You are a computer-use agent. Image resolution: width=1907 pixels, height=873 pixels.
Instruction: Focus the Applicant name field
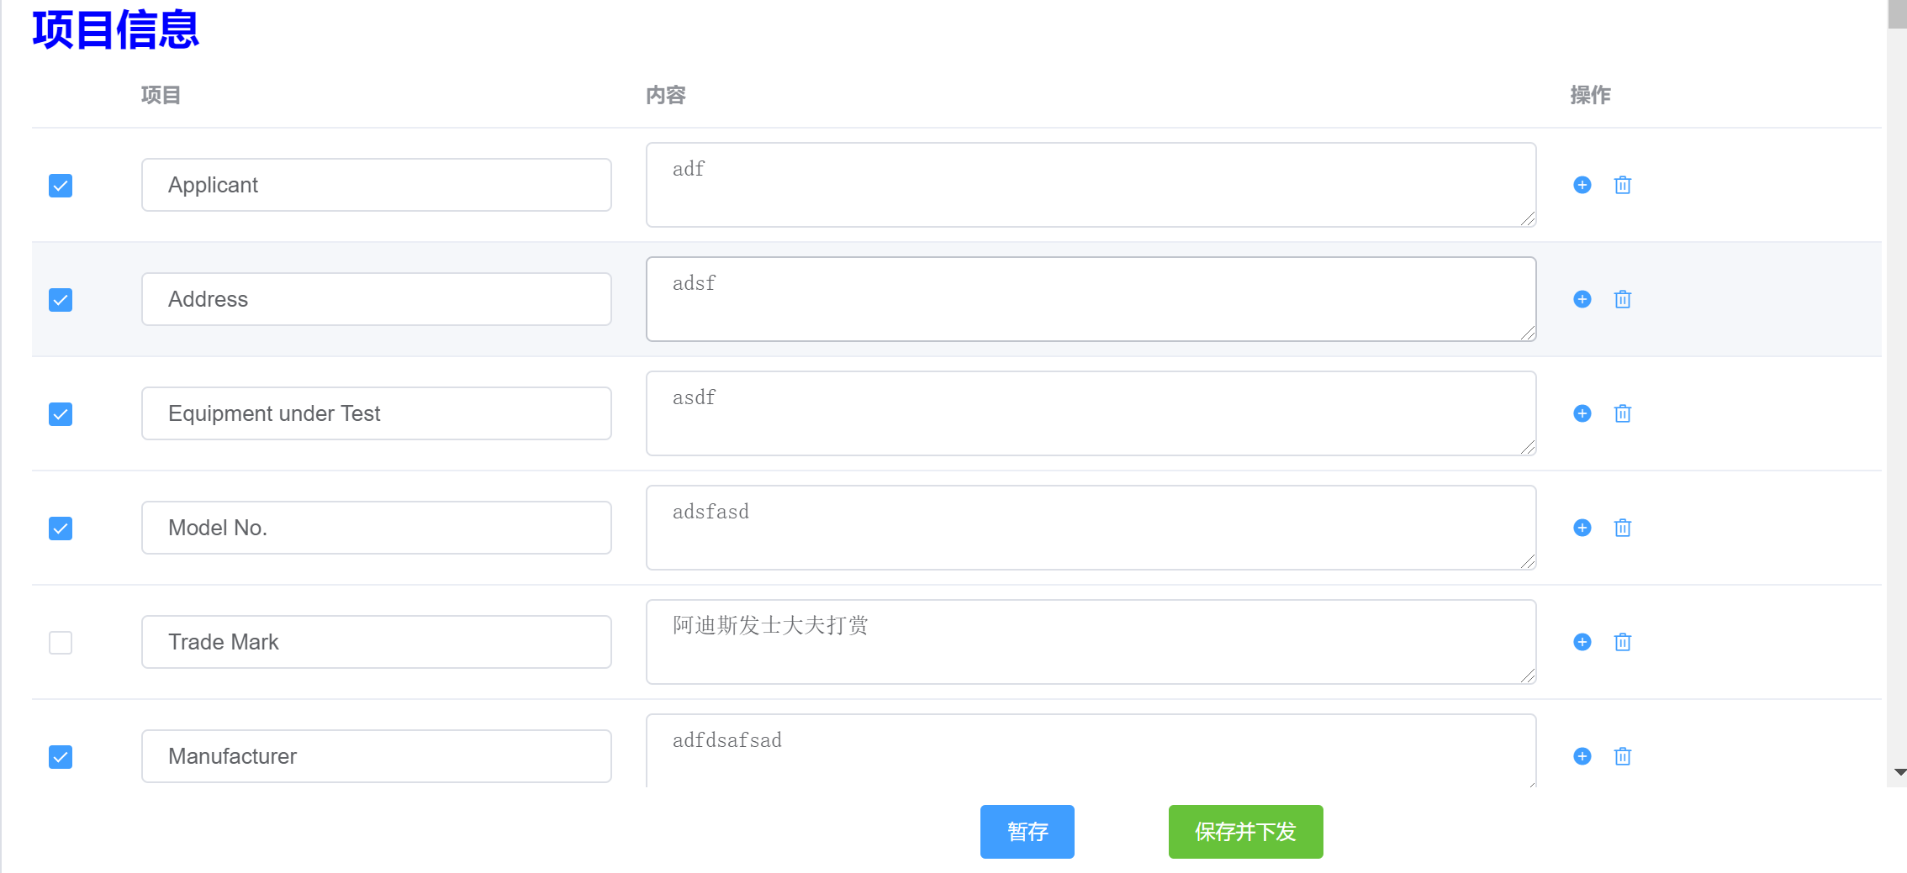[377, 185]
